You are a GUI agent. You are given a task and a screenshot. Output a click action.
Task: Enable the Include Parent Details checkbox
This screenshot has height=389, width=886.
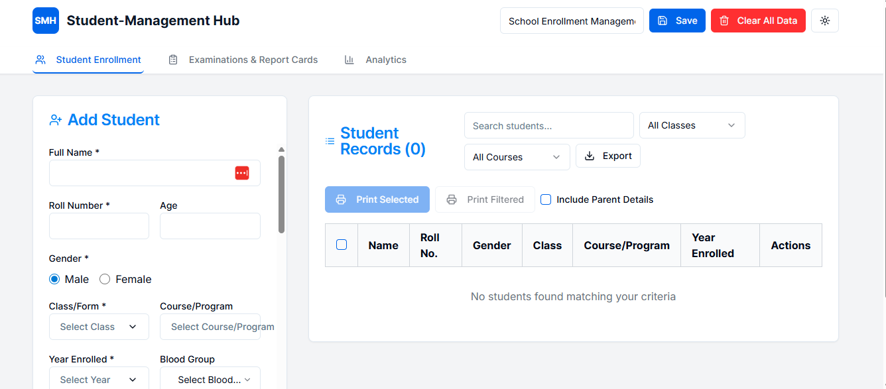coord(546,199)
